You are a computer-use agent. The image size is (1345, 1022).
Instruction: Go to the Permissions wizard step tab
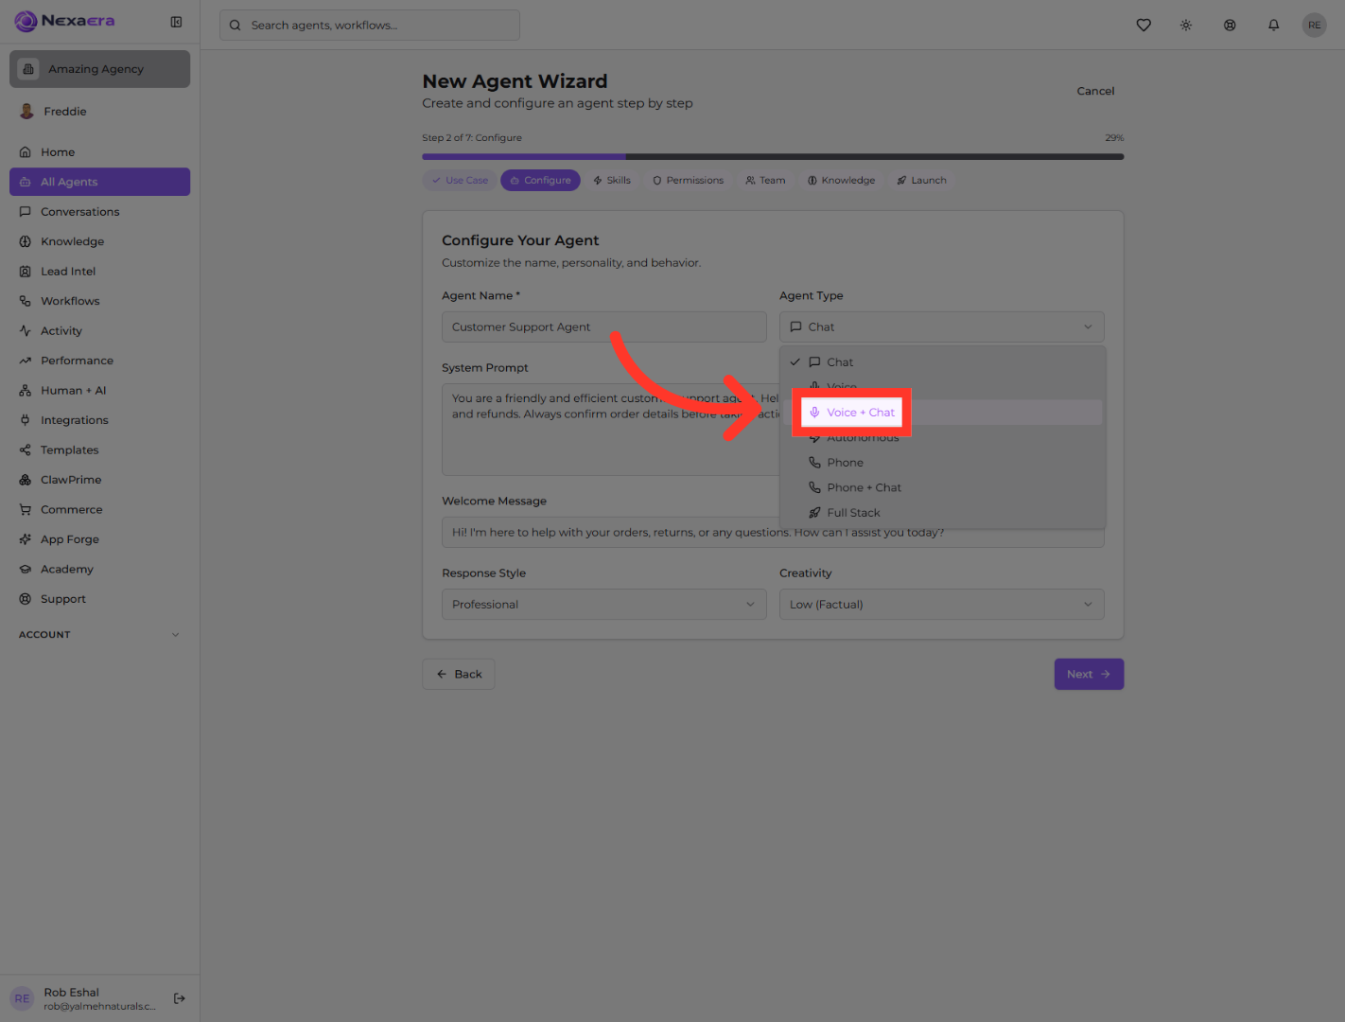688,181
